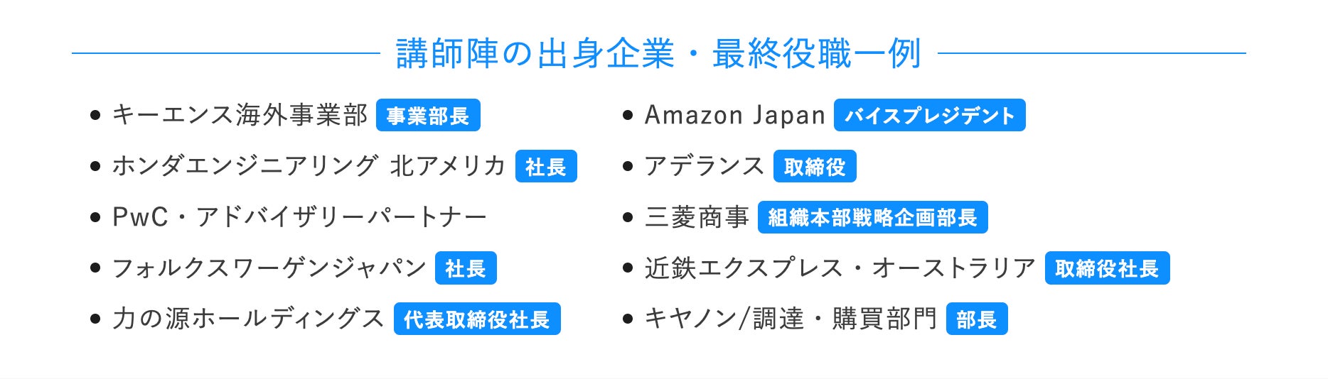This screenshot has width=1328, height=379.
Task: Select the キヤノン/調達・購買部門 text
Action: 791,319
